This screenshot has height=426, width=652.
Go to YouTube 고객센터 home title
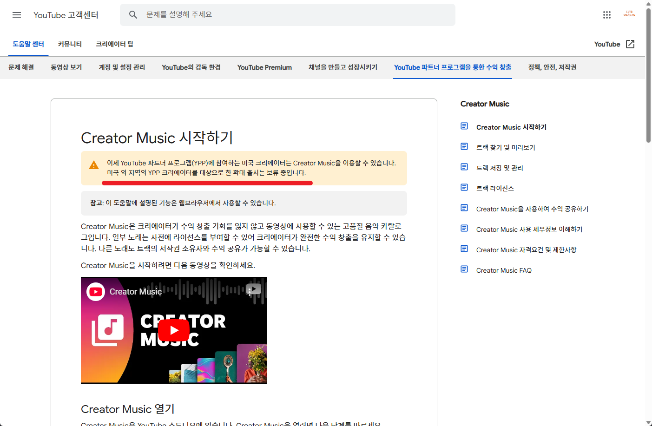(x=66, y=15)
